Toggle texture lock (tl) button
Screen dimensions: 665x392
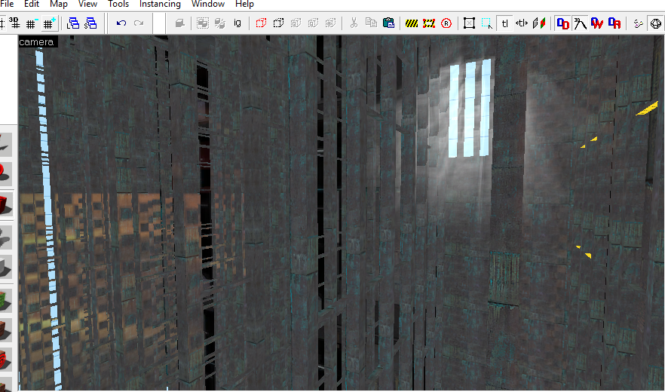click(504, 23)
